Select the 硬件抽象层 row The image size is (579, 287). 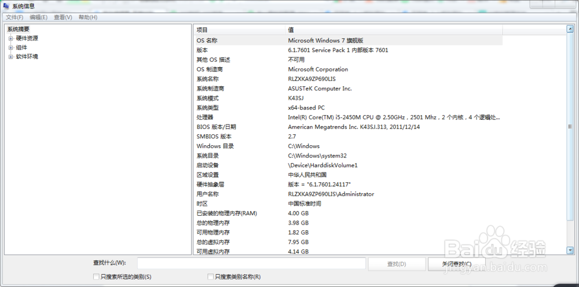(348, 185)
